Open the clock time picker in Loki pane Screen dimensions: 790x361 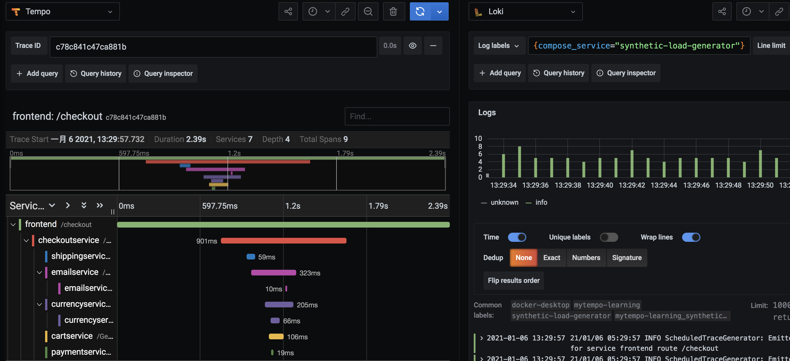point(746,12)
